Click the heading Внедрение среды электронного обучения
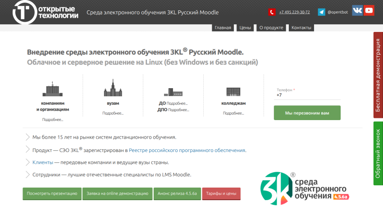Screen dimensions: 383x215 135,52
